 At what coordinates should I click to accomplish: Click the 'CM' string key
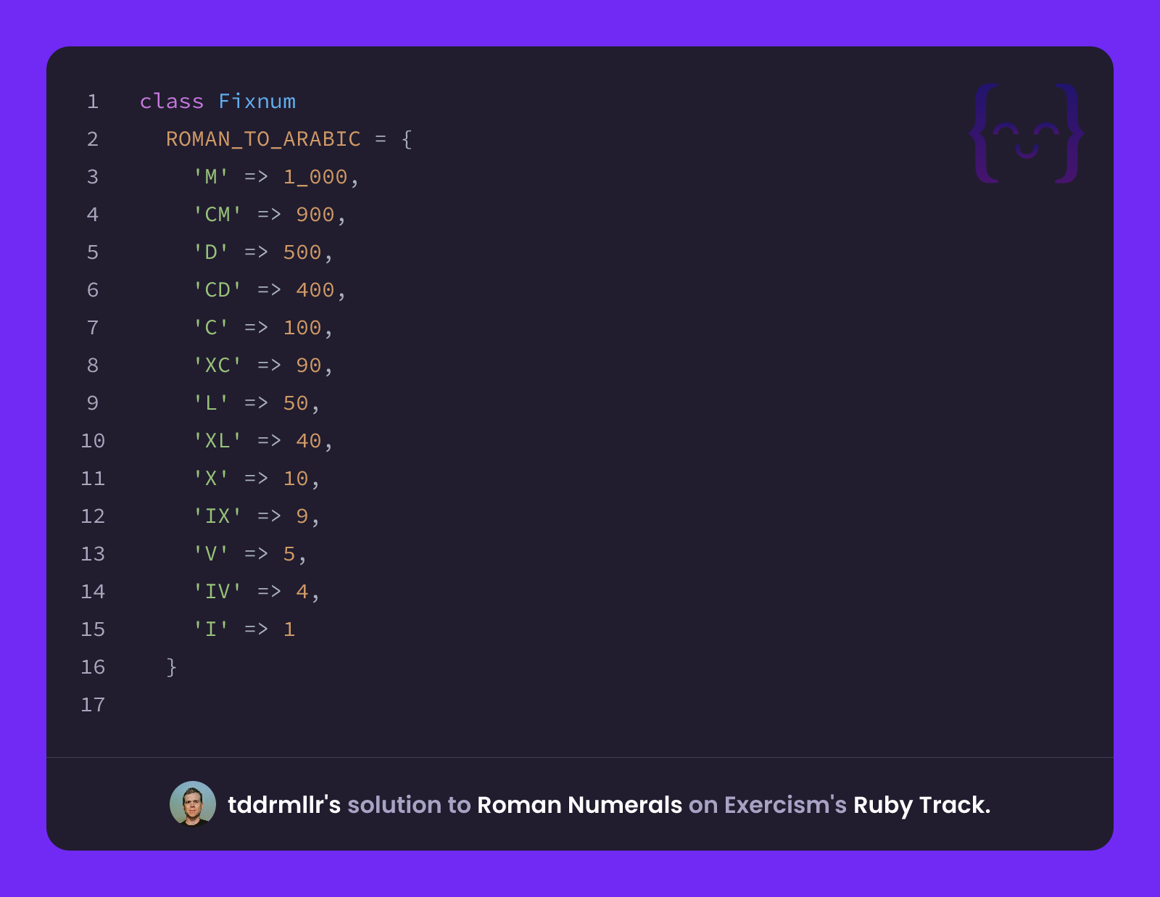[217, 215]
